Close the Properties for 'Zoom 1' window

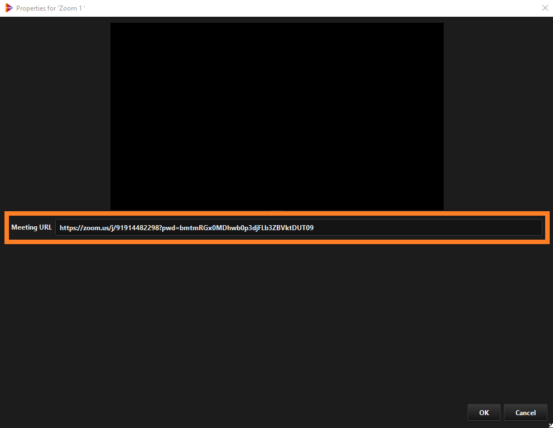tap(545, 8)
